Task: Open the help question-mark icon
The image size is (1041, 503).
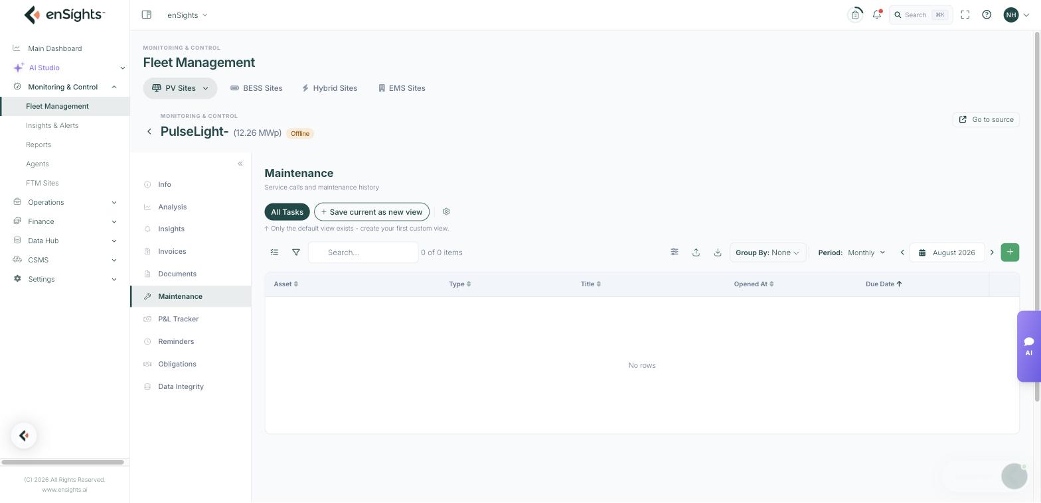Action: 987,15
